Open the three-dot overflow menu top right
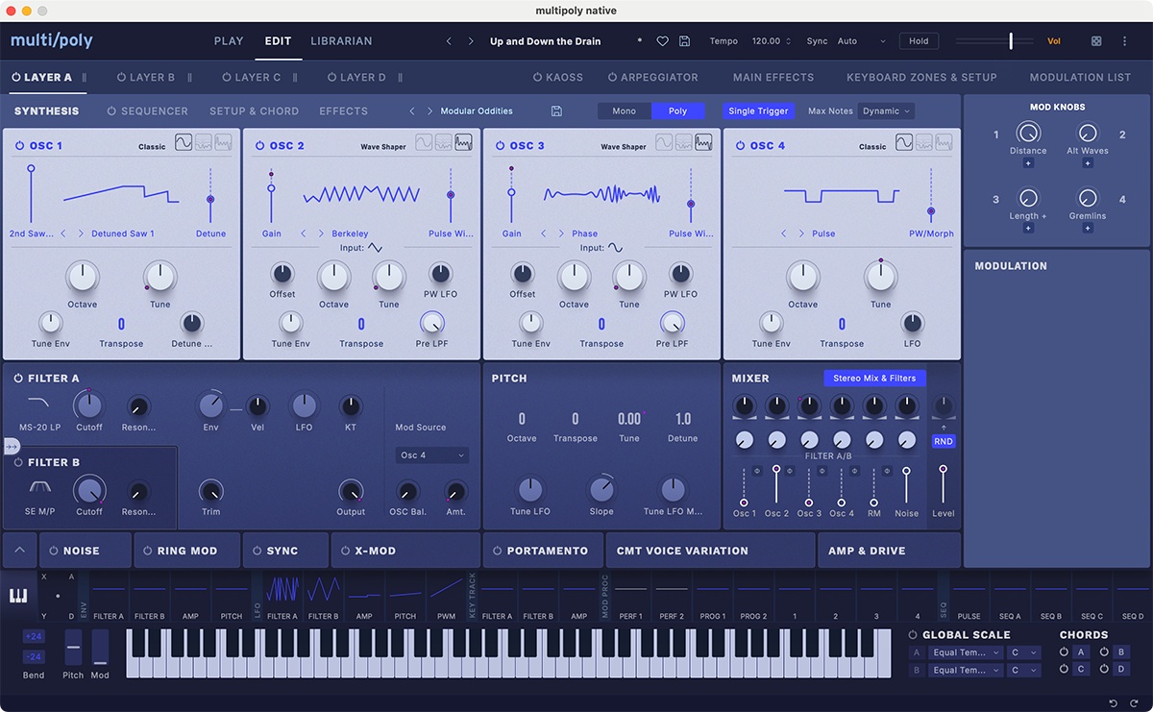 coord(1124,41)
